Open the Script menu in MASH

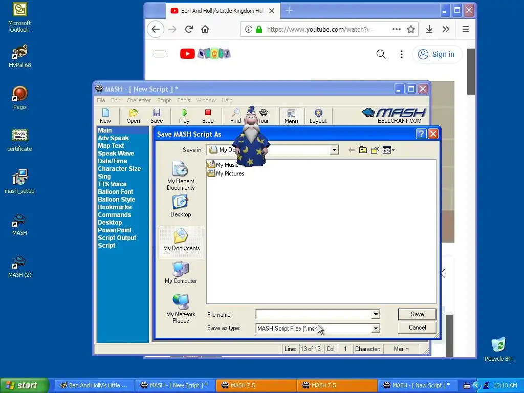164,100
